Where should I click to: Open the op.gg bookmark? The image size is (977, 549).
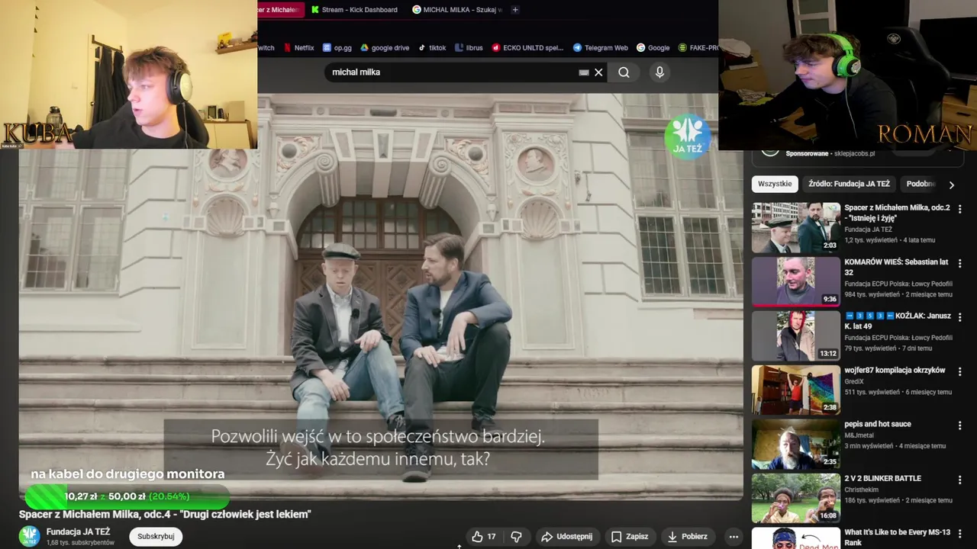coord(337,47)
